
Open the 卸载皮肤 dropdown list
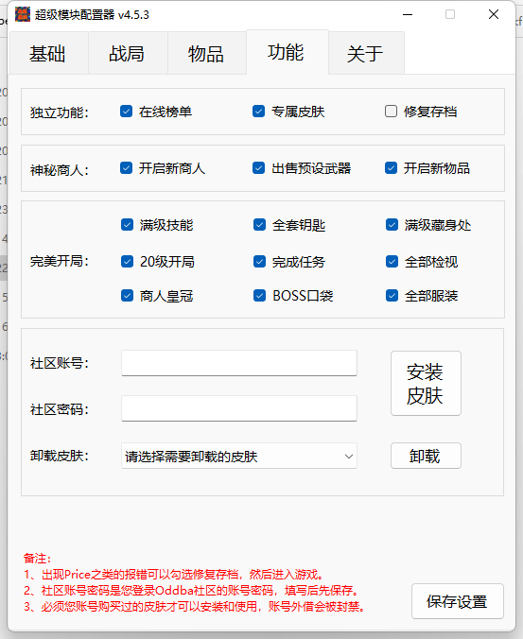tap(239, 456)
